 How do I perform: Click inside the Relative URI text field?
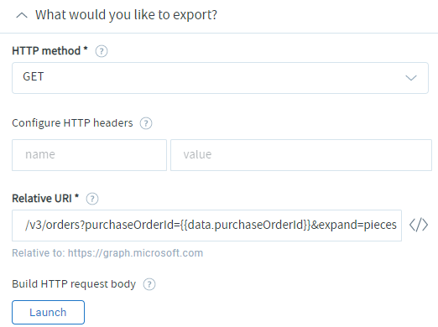coord(206,226)
